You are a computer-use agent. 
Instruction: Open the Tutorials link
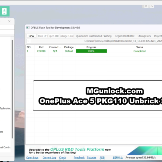click(x=91, y=157)
